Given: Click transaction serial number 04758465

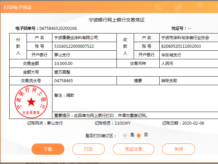Looking at the screenshot, I should click(x=63, y=81).
